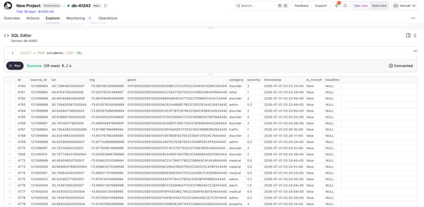Toggle the split panel layout icon
Viewport: 424px width, 207px height.
tap(408, 35)
